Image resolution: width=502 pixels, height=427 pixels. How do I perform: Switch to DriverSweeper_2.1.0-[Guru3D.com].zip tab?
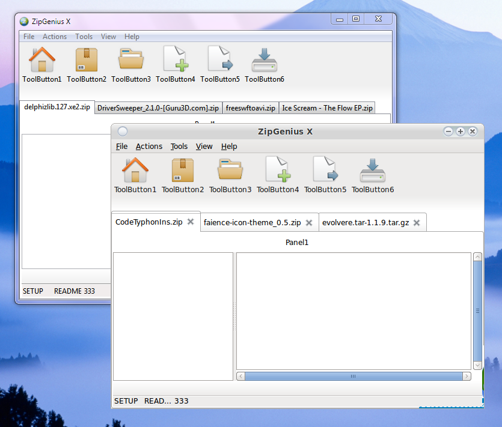pos(158,108)
